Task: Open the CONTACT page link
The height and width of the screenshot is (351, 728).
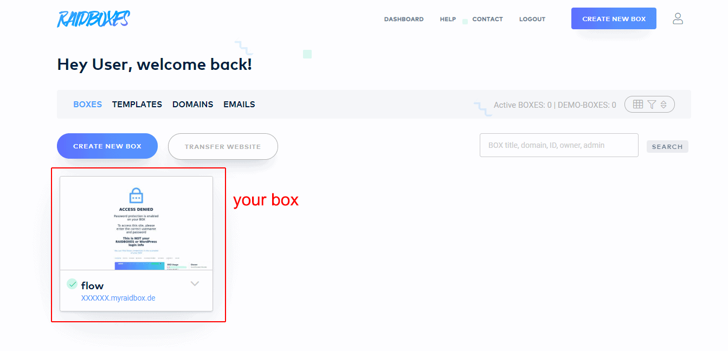Action: (x=487, y=19)
